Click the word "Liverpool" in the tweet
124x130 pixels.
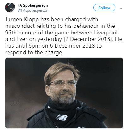(x=106, y=33)
